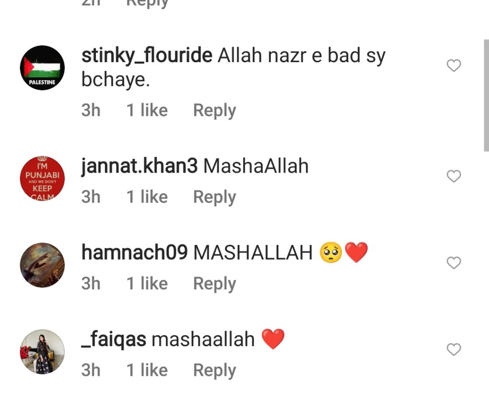Open stinky_flouride username link
This screenshot has height=406, width=489.
pyautogui.click(x=147, y=56)
